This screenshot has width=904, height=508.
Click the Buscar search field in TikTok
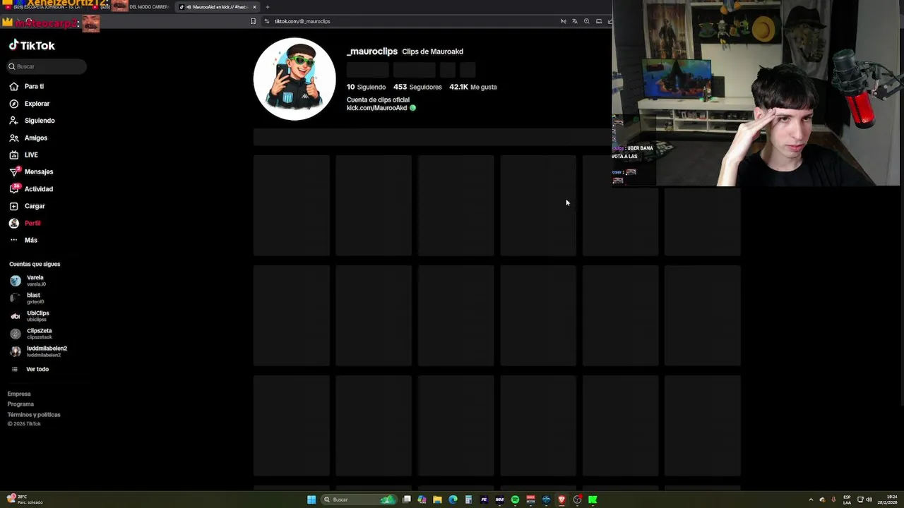(x=47, y=66)
